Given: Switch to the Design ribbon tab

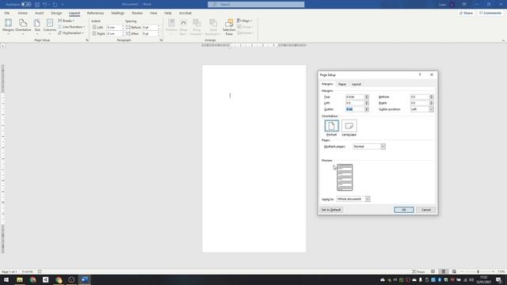Looking at the screenshot, I should (56, 13).
